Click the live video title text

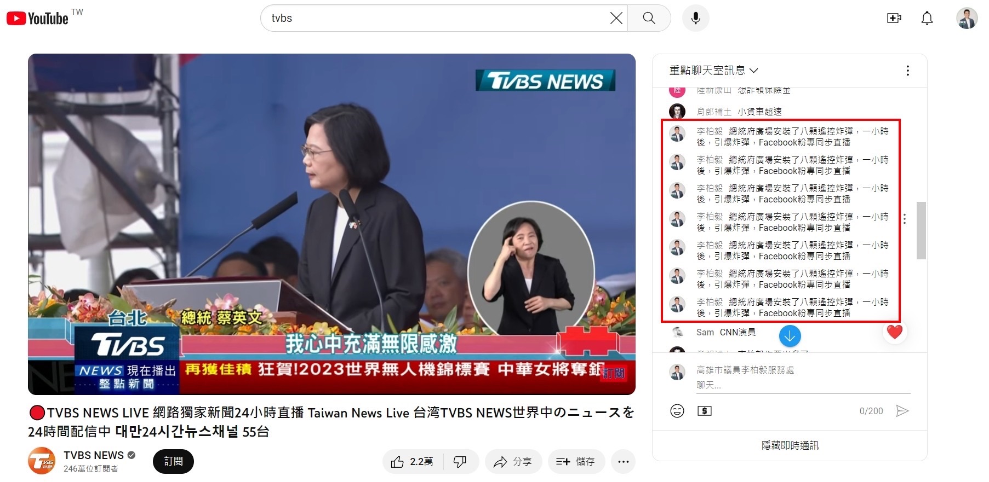click(x=331, y=422)
